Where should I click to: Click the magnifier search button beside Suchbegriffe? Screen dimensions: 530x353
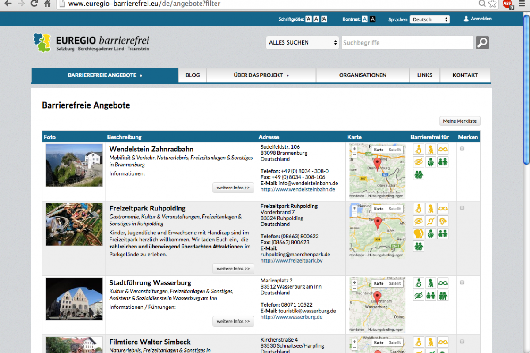click(x=482, y=42)
